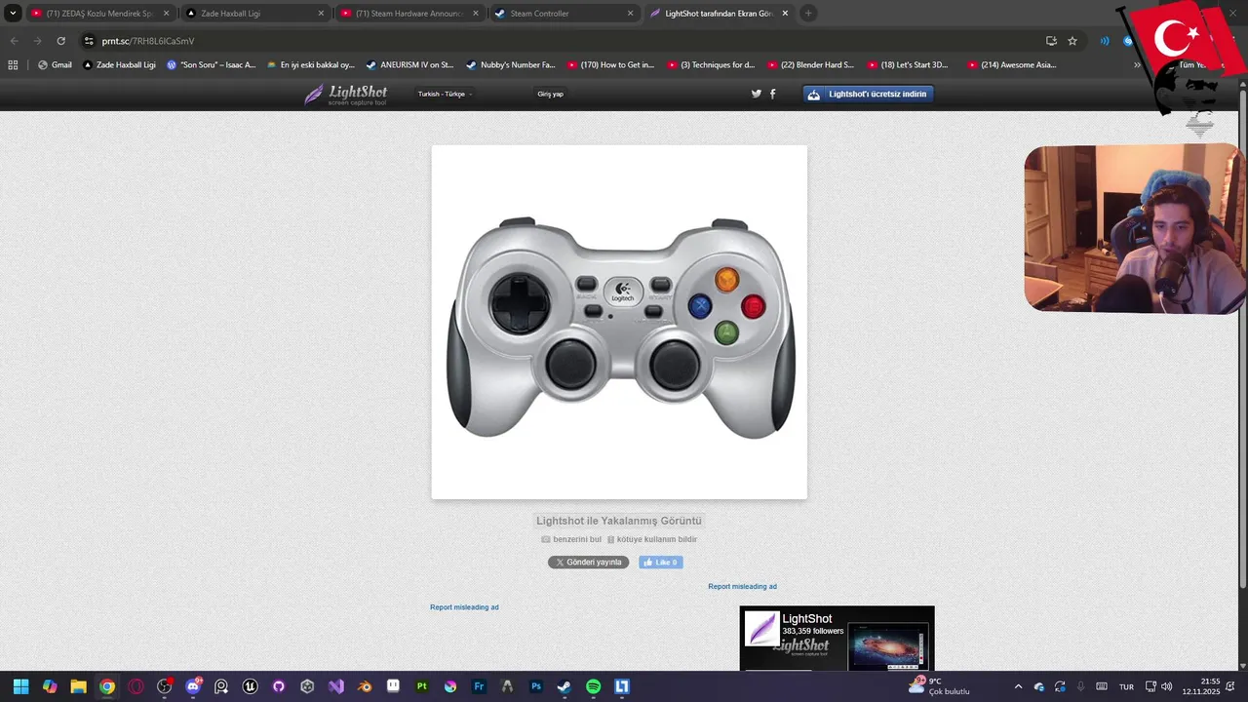The width and height of the screenshot is (1248, 702).
Task: Close the Zade Haxball Ligi tab
Action: click(x=321, y=14)
